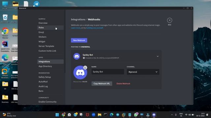Image resolution: width=211 pixels, height=118 pixels.
Task: Open Telegram from the taskbar
Action: (x=118, y=115)
